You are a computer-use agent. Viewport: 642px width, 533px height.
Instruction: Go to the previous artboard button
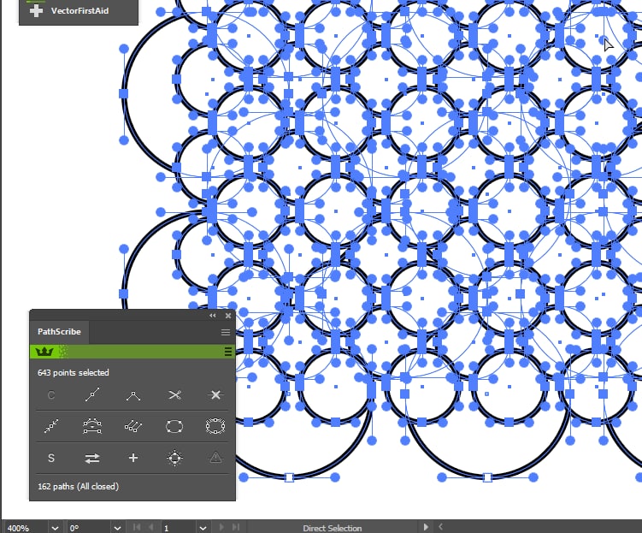click(151, 527)
